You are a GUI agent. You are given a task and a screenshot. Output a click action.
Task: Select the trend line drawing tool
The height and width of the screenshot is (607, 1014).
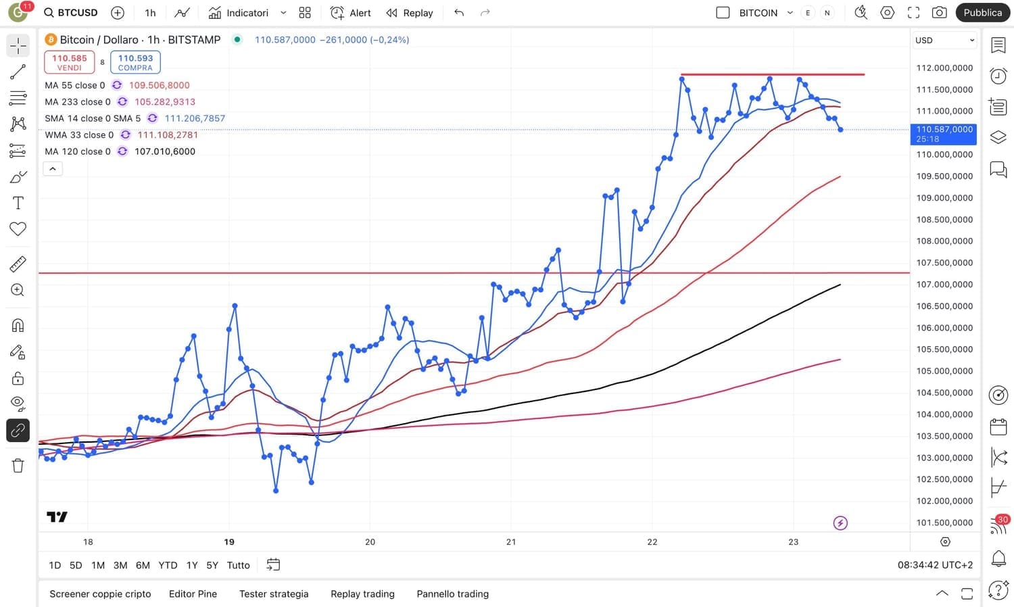[18, 72]
